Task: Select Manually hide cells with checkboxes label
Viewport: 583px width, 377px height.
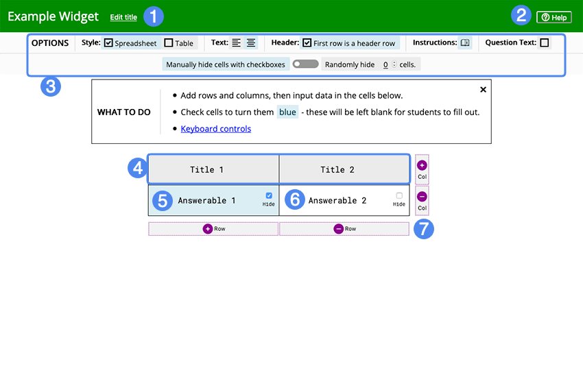Action: [x=226, y=64]
